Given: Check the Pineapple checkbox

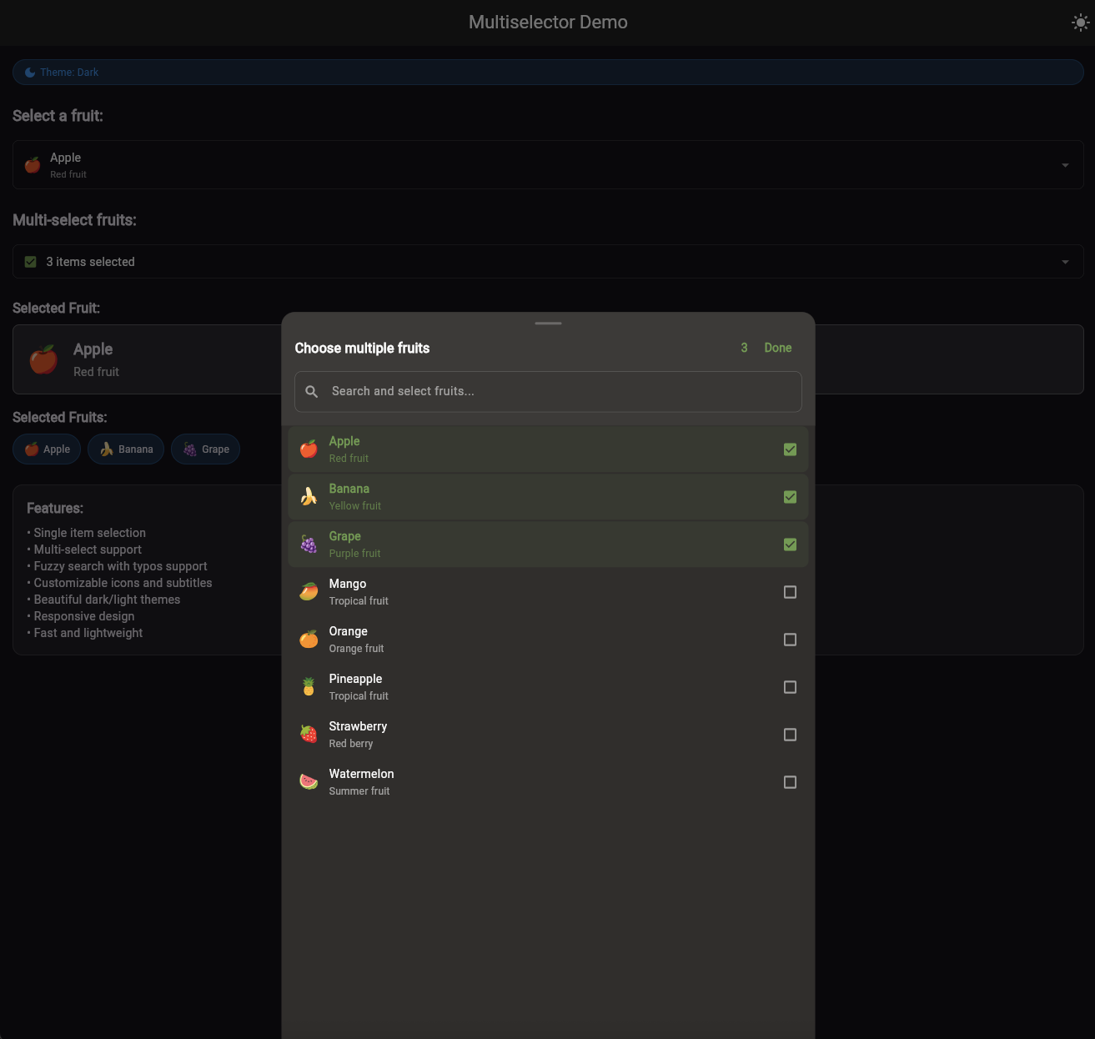Looking at the screenshot, I should [x=790, y=687].
